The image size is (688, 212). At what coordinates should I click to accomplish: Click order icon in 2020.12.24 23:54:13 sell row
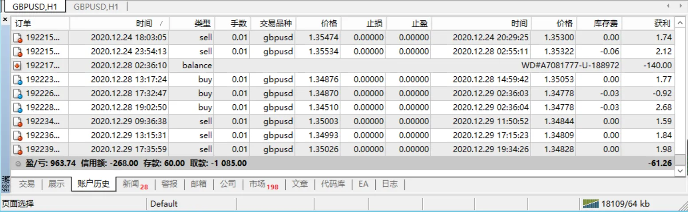point(18,52)
